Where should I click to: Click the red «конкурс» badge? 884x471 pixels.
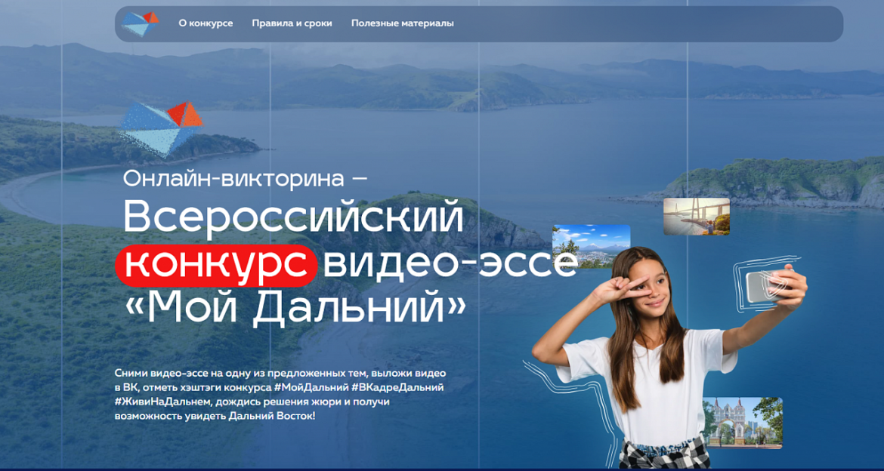point(215,264)
